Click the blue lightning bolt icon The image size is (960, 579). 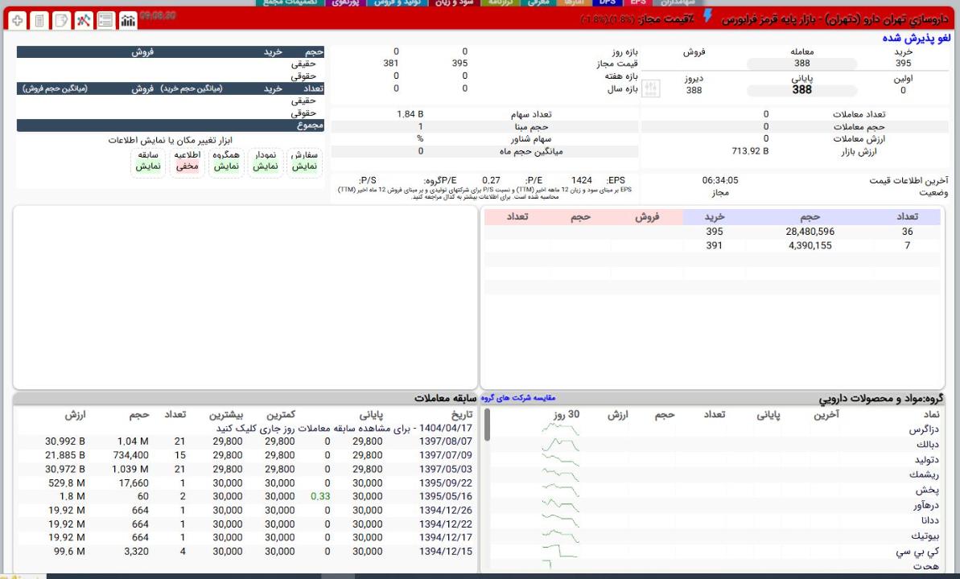(707, 16)
